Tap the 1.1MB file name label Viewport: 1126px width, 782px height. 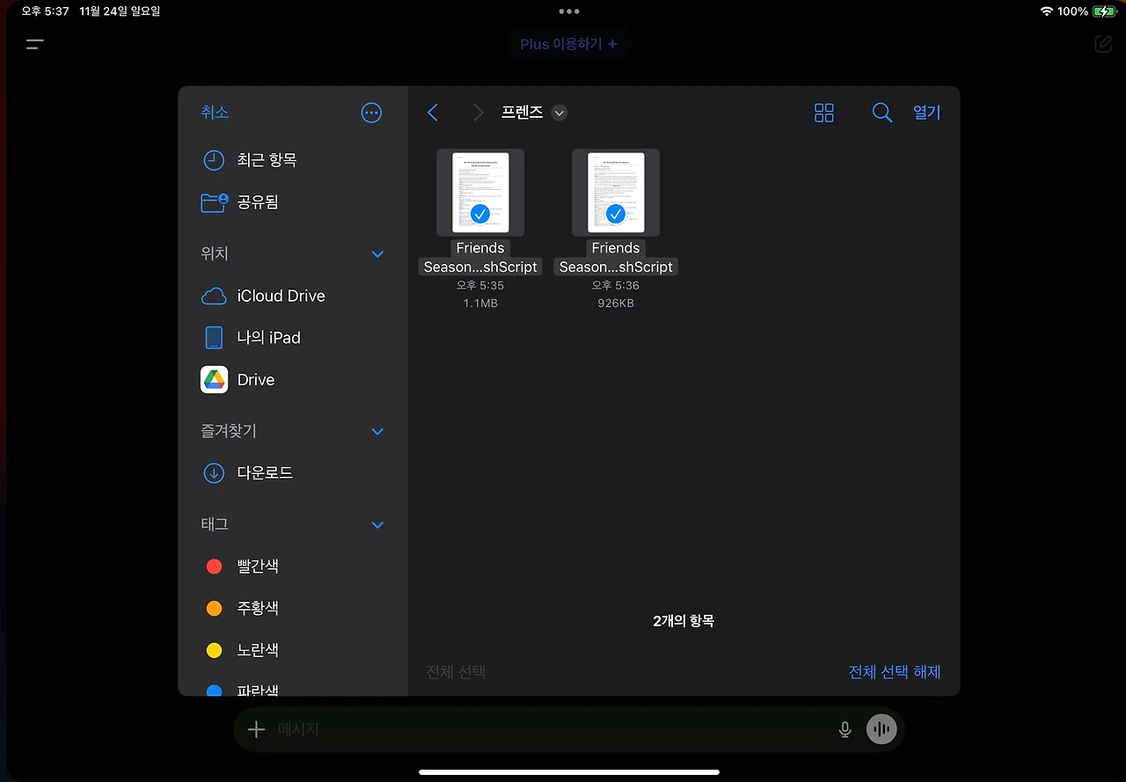[x=480, y=258]
